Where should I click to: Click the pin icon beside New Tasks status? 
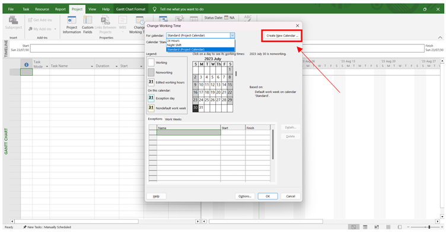tap(25, 227)
